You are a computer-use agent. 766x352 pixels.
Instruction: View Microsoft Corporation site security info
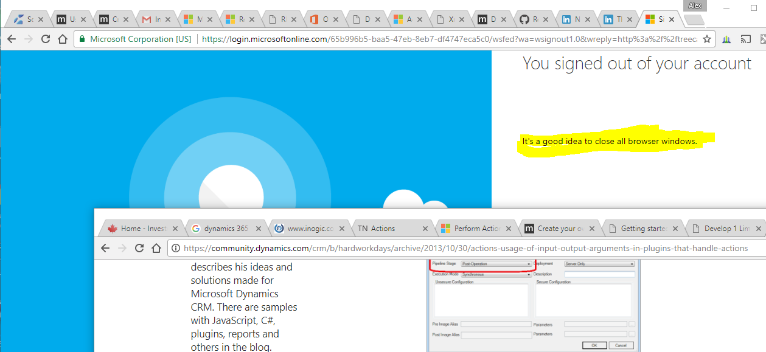[134, 39]
